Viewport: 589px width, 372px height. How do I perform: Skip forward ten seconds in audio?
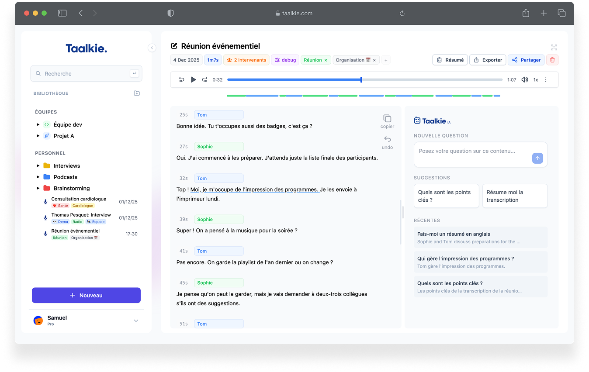(x=204, y=80)
